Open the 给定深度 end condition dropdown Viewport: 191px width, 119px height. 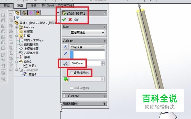(87, 47)
